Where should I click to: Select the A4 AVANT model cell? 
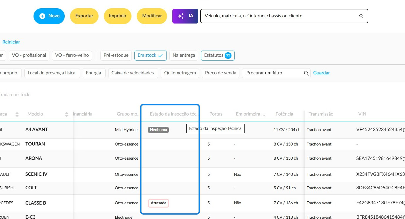point(37,130)
